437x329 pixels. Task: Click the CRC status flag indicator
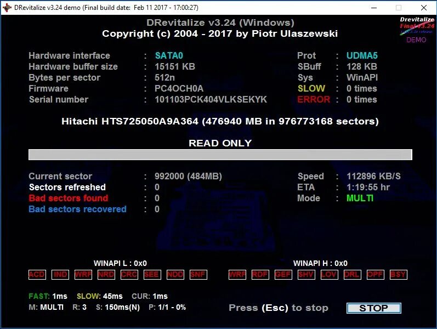129,275
